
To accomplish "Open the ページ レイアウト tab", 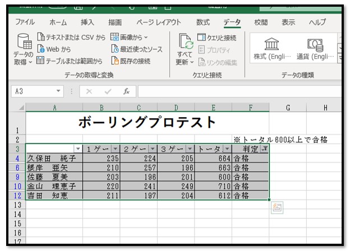I will [x=159, y=22].
